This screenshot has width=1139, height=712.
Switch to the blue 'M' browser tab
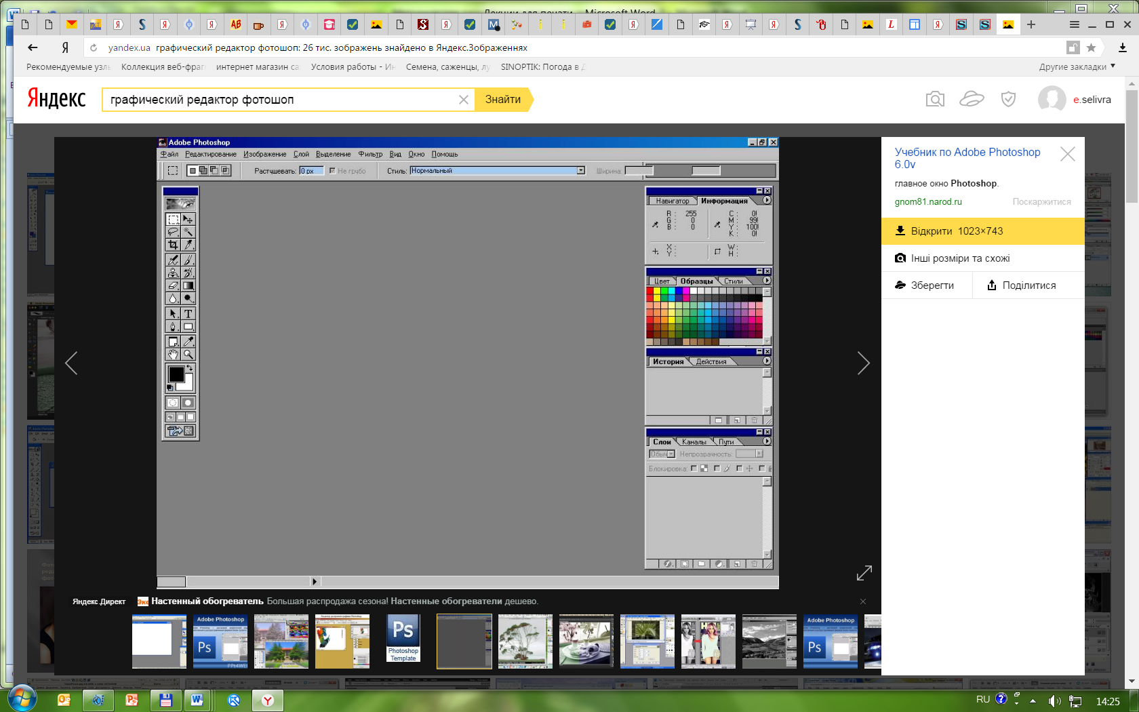click(x=493, y=24)
